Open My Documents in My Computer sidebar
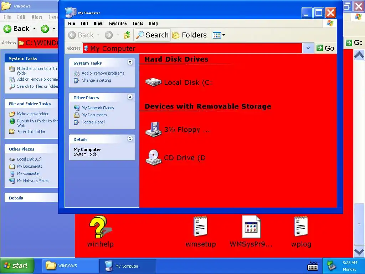Screen dimensions: 365x274 pyautogui.click(x=94, y=115)
